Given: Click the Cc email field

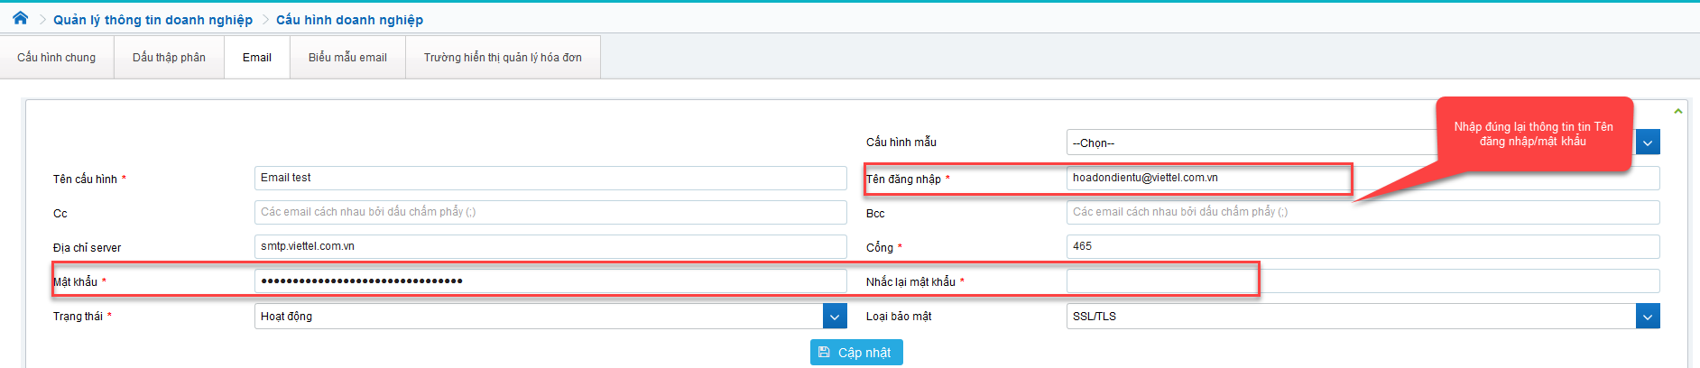Looking at the screenshot, I should [550, 212].
